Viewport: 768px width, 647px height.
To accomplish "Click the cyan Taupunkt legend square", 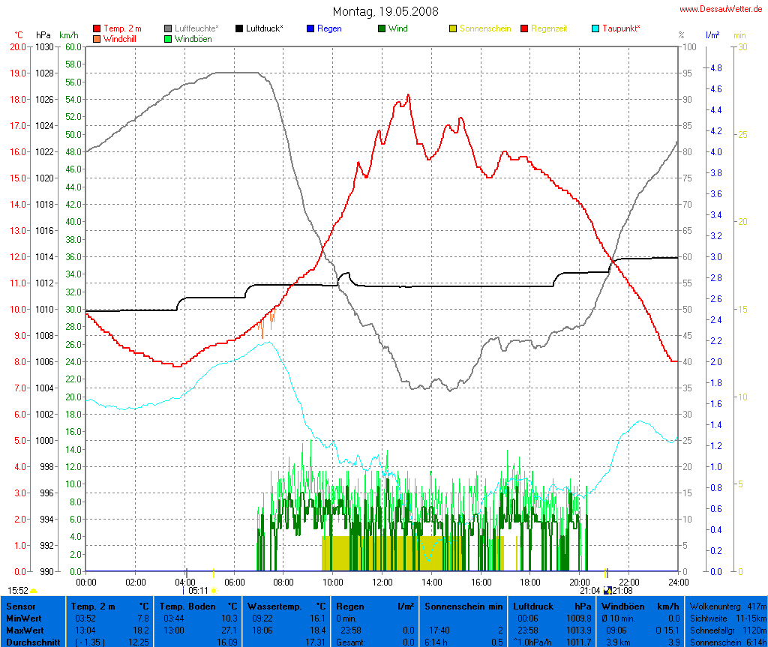I will 595,28.
